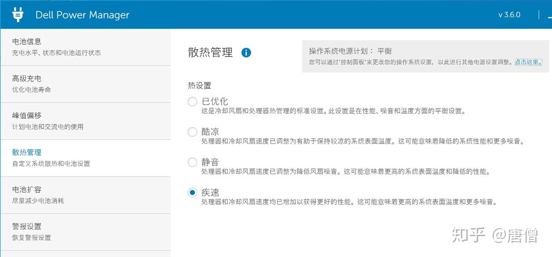Open the 散热管理 sidebar item

click(x=85, y=158)
